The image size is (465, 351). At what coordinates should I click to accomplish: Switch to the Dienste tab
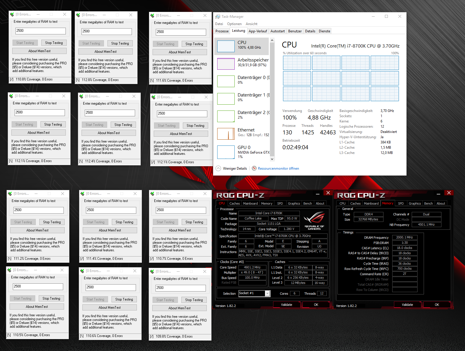point(324,31)
